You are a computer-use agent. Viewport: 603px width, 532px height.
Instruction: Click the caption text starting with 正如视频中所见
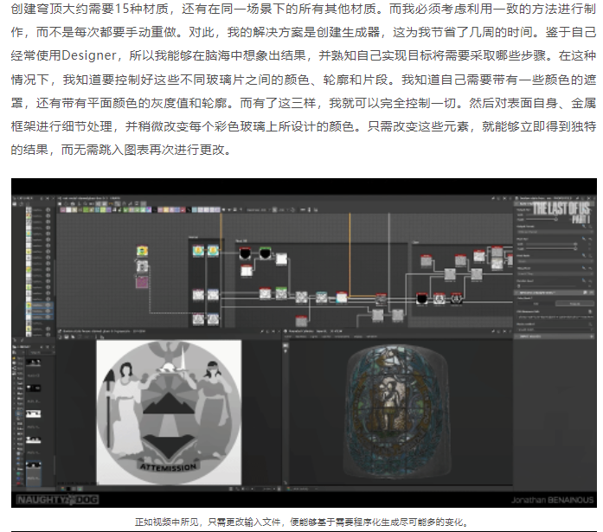coord(302,522)
